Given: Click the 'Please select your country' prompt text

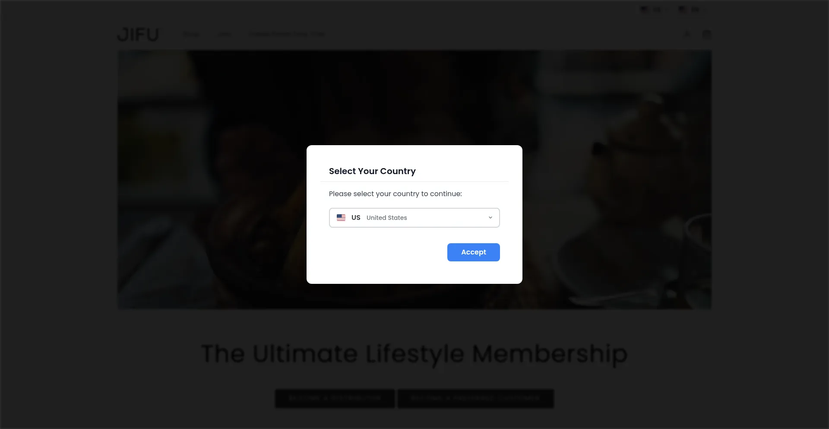Looking at the screenshot, I should (395, 194).
